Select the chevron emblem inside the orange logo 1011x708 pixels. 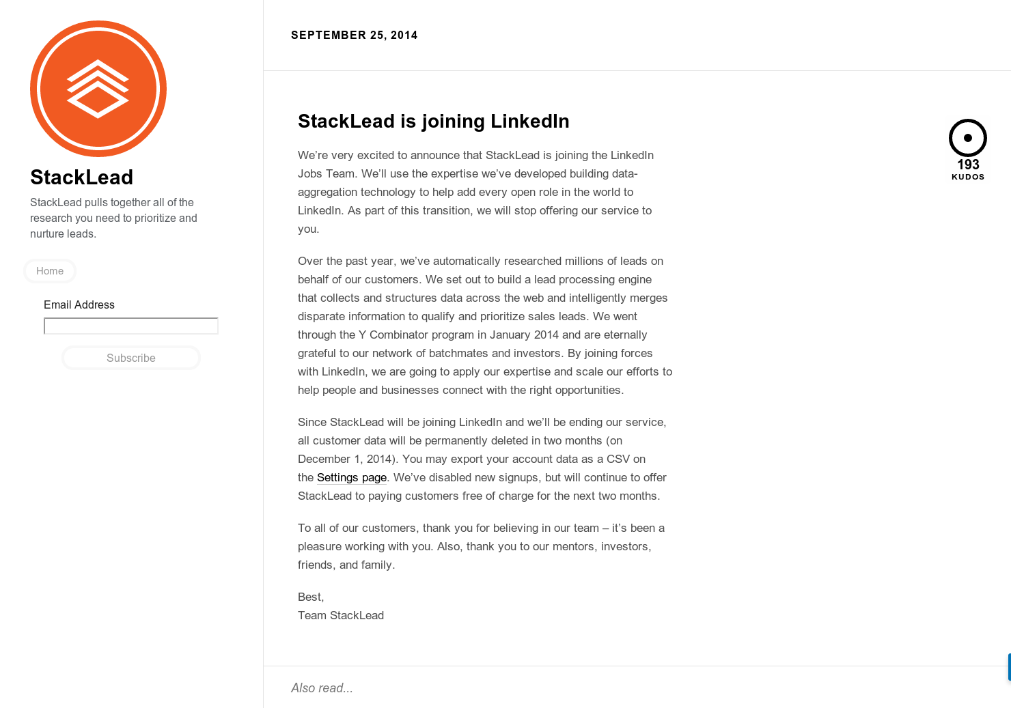point(98,72)
